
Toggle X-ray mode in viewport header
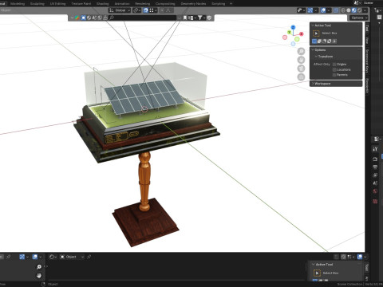point(336,10)
